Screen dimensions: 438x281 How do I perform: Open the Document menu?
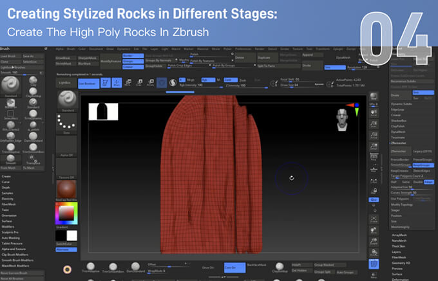pyautogui.click(x=96, y=49)
